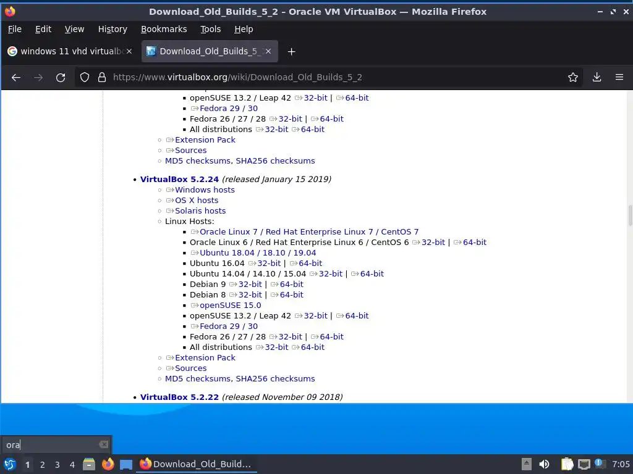The width and height of the screenshot is (633, 474).
Task: Open the Bookmarks menu
Action: coord(164,29)
